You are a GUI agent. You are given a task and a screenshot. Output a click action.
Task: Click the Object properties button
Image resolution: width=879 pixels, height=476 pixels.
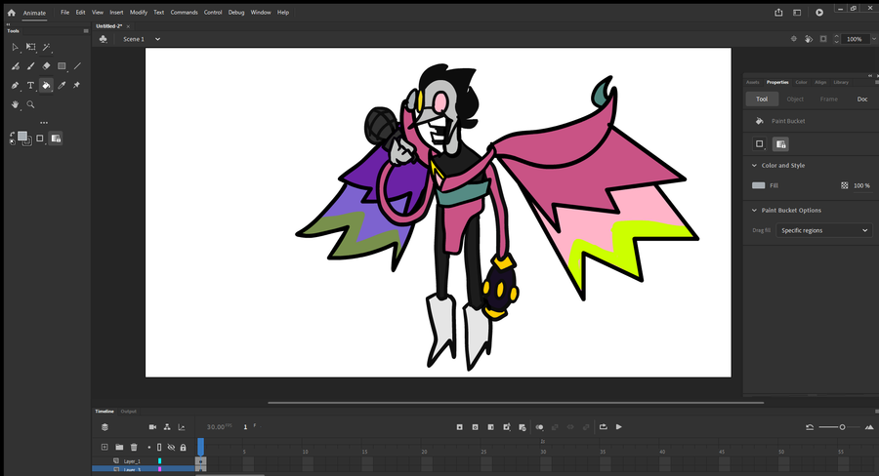coord(795,99)
